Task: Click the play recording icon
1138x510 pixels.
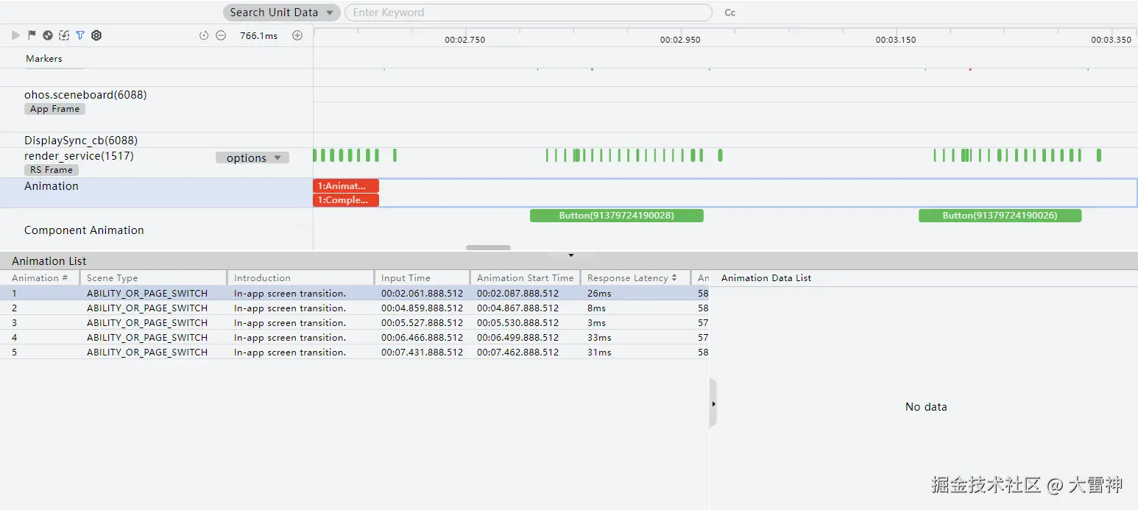Action: [x=15, y=35]
